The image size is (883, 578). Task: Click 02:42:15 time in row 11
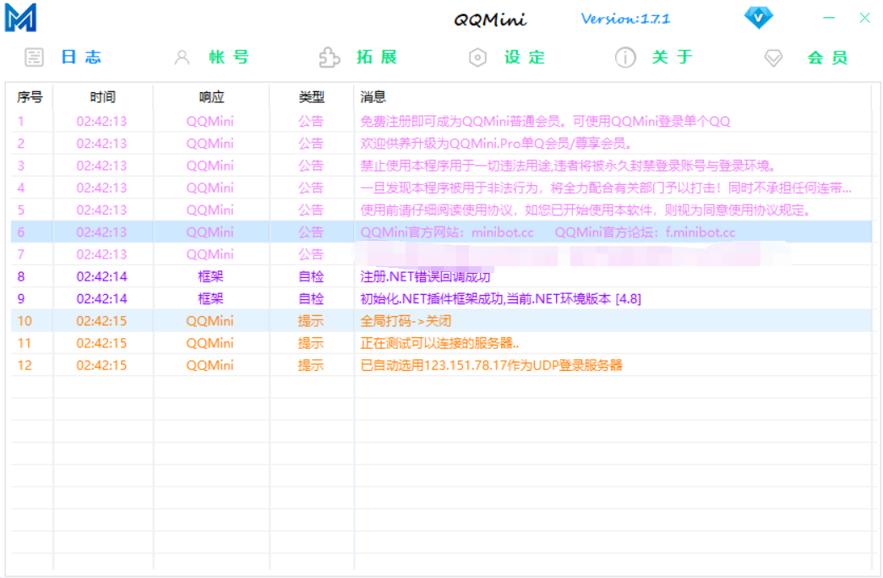tap(101, 343)
